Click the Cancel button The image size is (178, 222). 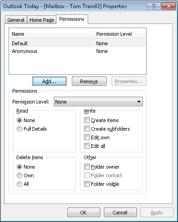pos(120,213)
